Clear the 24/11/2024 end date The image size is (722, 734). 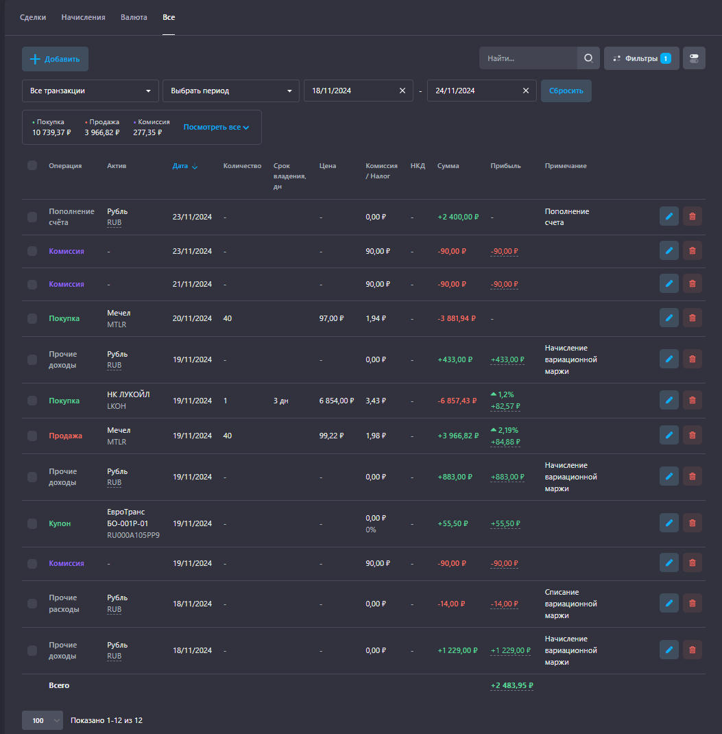[525, 91]
